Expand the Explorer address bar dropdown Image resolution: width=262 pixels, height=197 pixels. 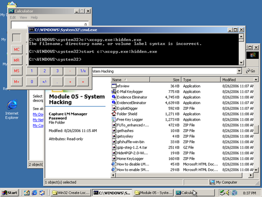[x=239, y=71]
